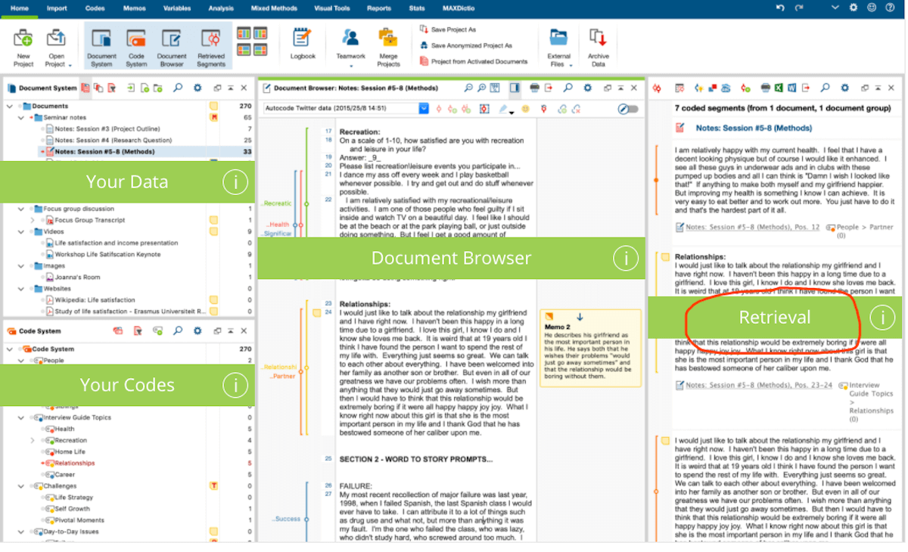908x552 pixels.
Task: Export retrieved segments to Excel
Action: (x=779, y=88)
